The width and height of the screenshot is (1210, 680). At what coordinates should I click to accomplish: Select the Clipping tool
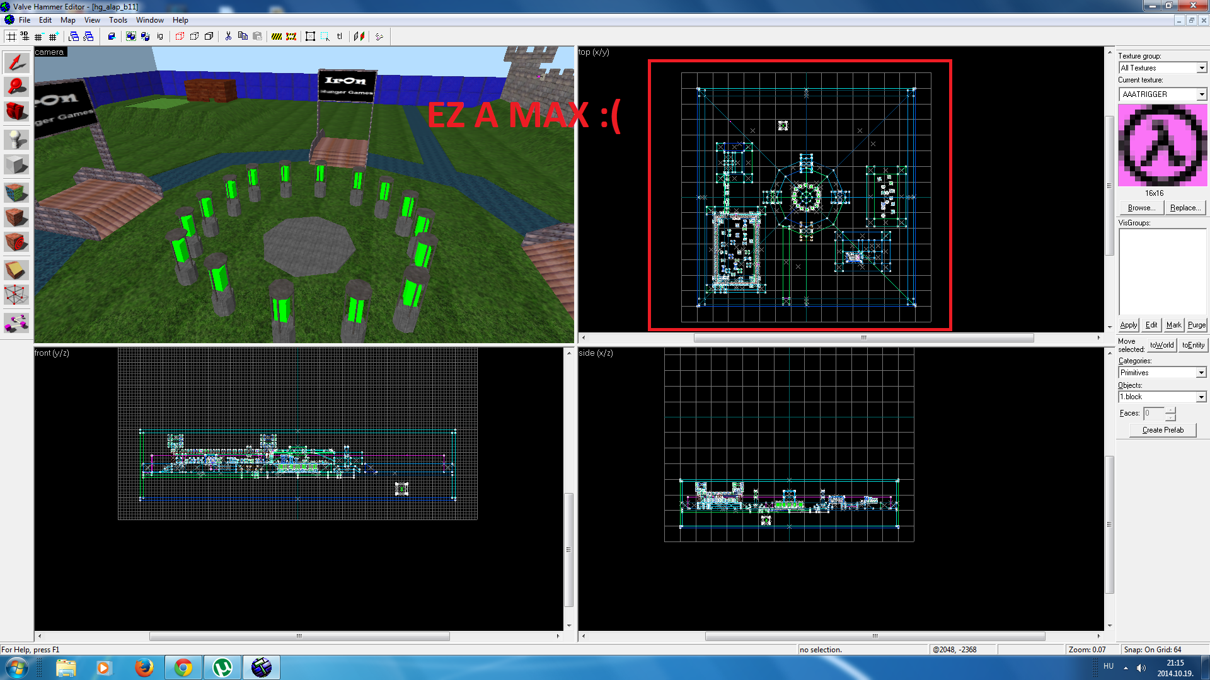16,269
